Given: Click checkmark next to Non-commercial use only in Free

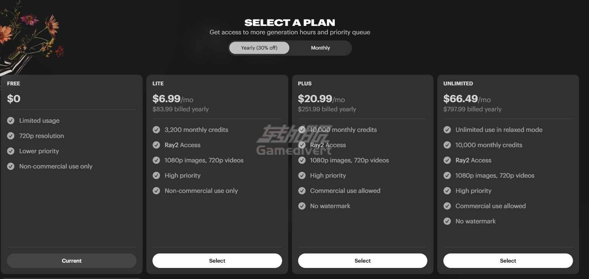Looking at the screenshot, I should click(x=11, y=166).
